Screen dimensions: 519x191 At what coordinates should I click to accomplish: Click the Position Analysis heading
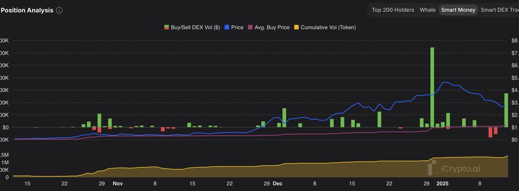[27, 10]
